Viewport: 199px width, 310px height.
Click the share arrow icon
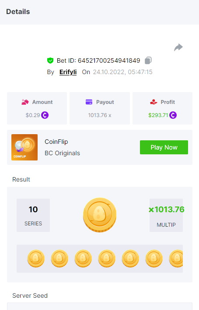point(178,47)
